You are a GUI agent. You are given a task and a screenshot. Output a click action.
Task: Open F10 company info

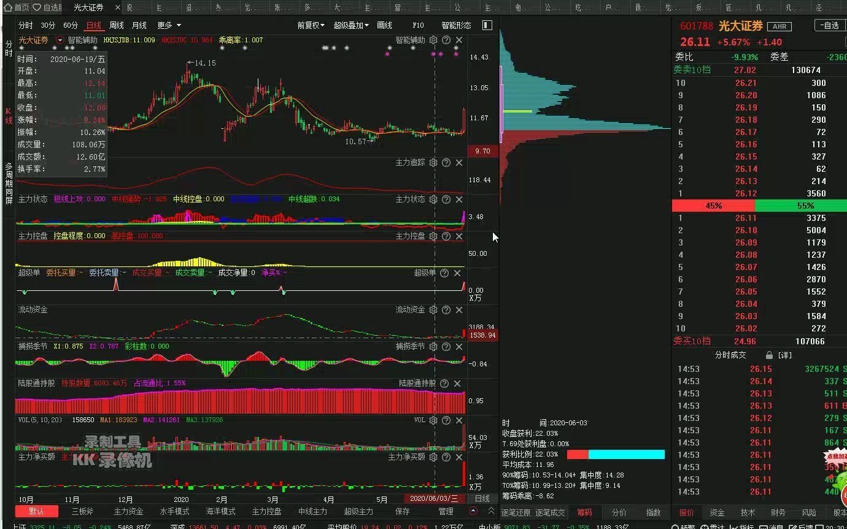tap(418, 25)
